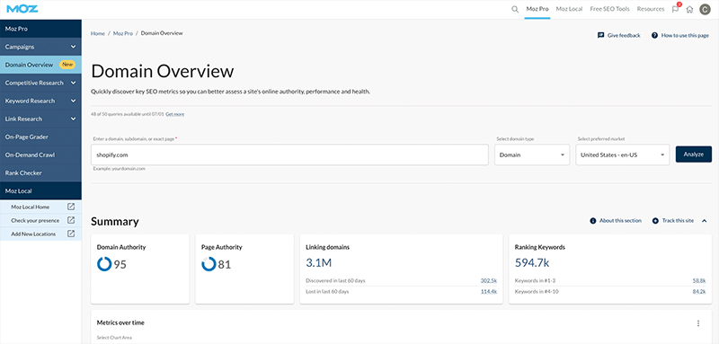Click the Moz logo

(22, 9)
